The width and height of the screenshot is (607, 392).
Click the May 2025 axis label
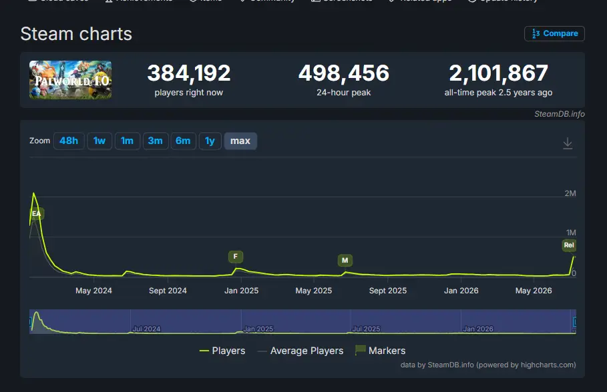click(314, 291)
